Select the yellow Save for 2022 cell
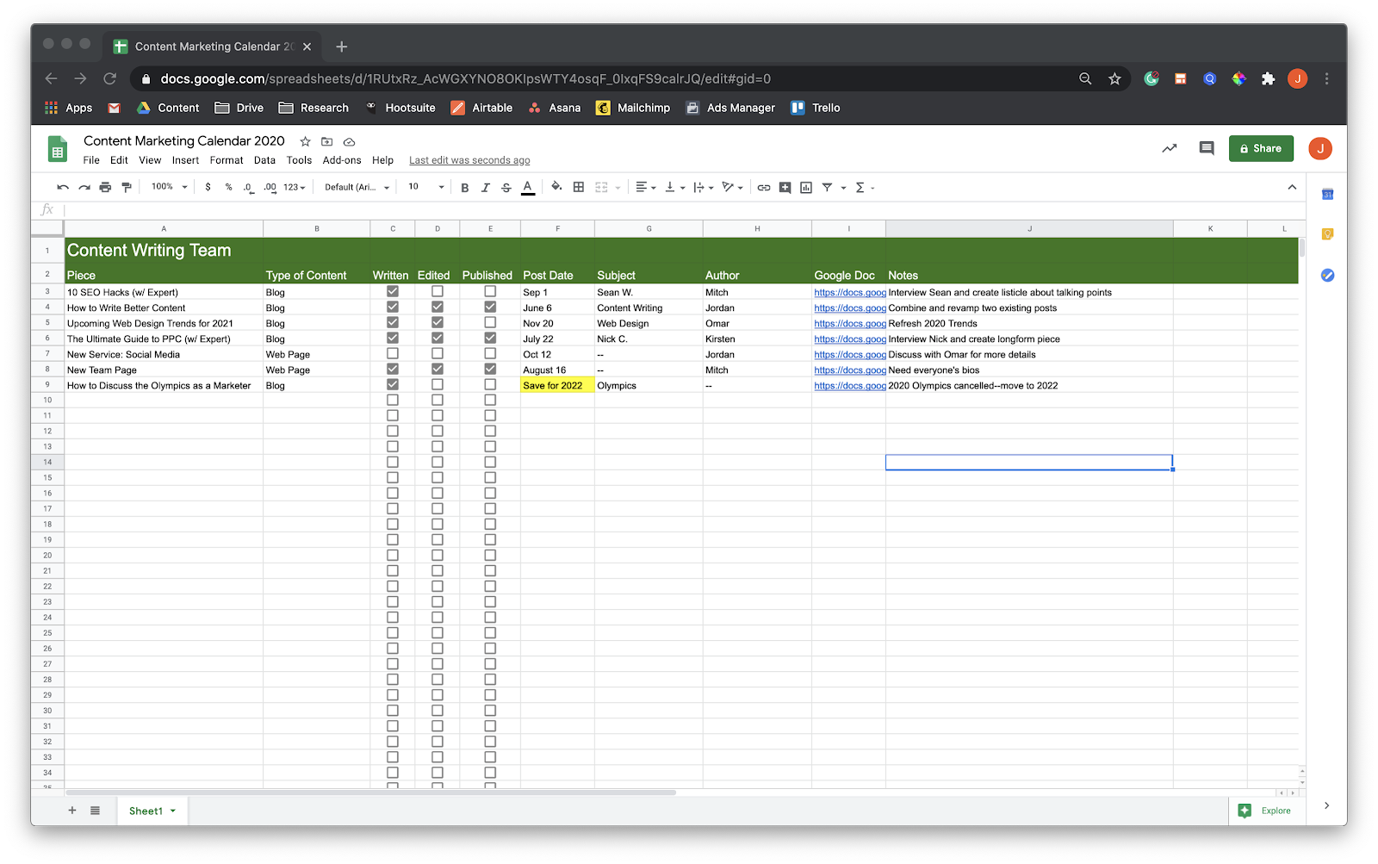The width and height of the screenshot is (1378, 864). tap(556, 385)
